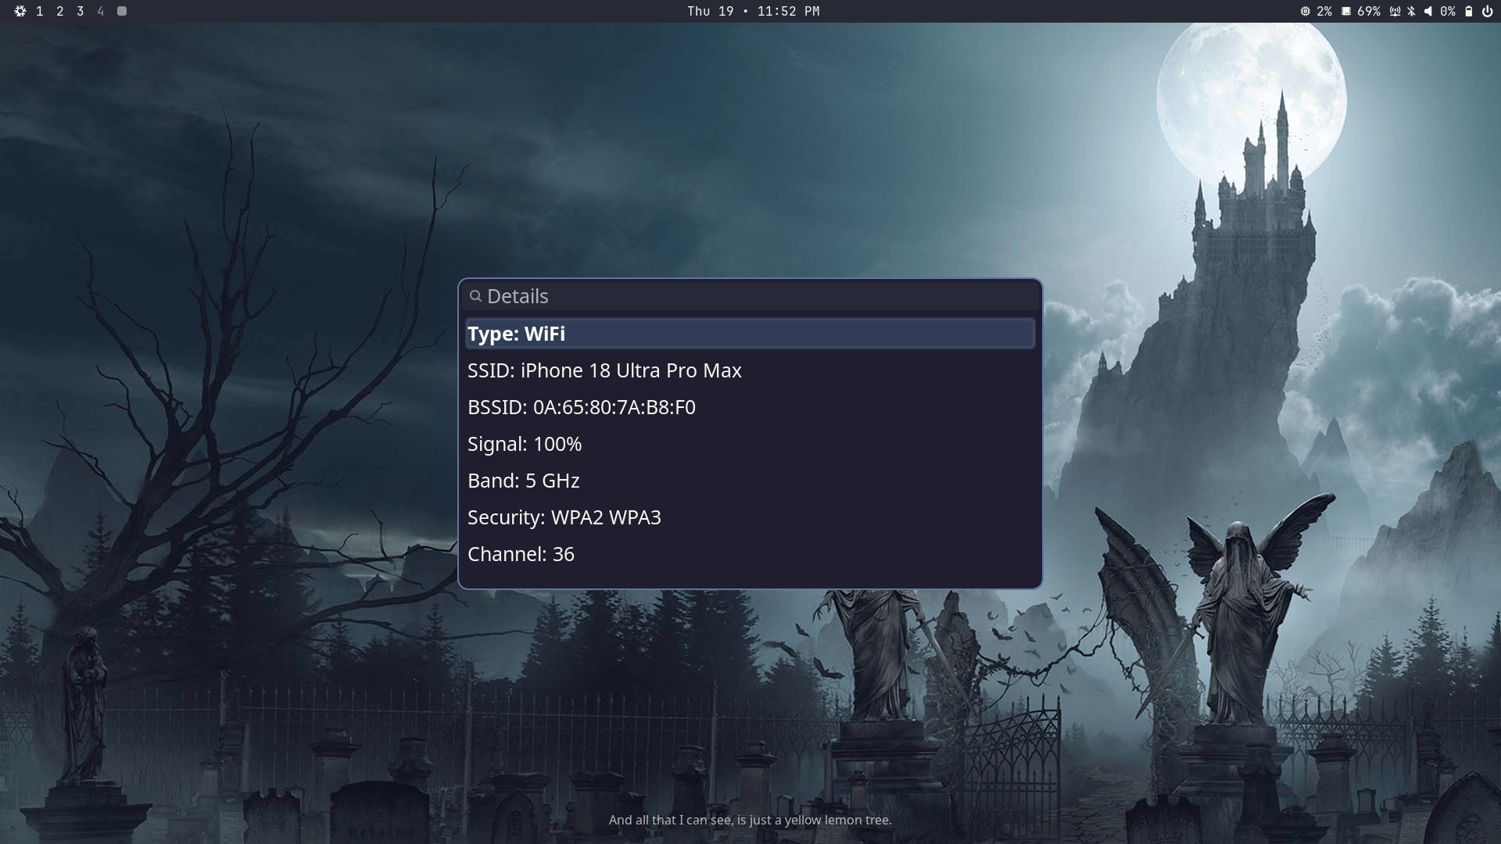This screenshot has width=1501, height=844.
Task: Click the CPU usage chip icon
Action: [1305, 11]
